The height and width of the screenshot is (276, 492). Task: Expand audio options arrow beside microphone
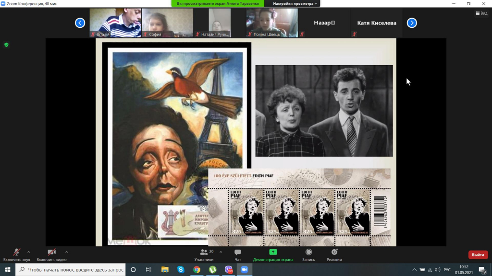(28, 252)
